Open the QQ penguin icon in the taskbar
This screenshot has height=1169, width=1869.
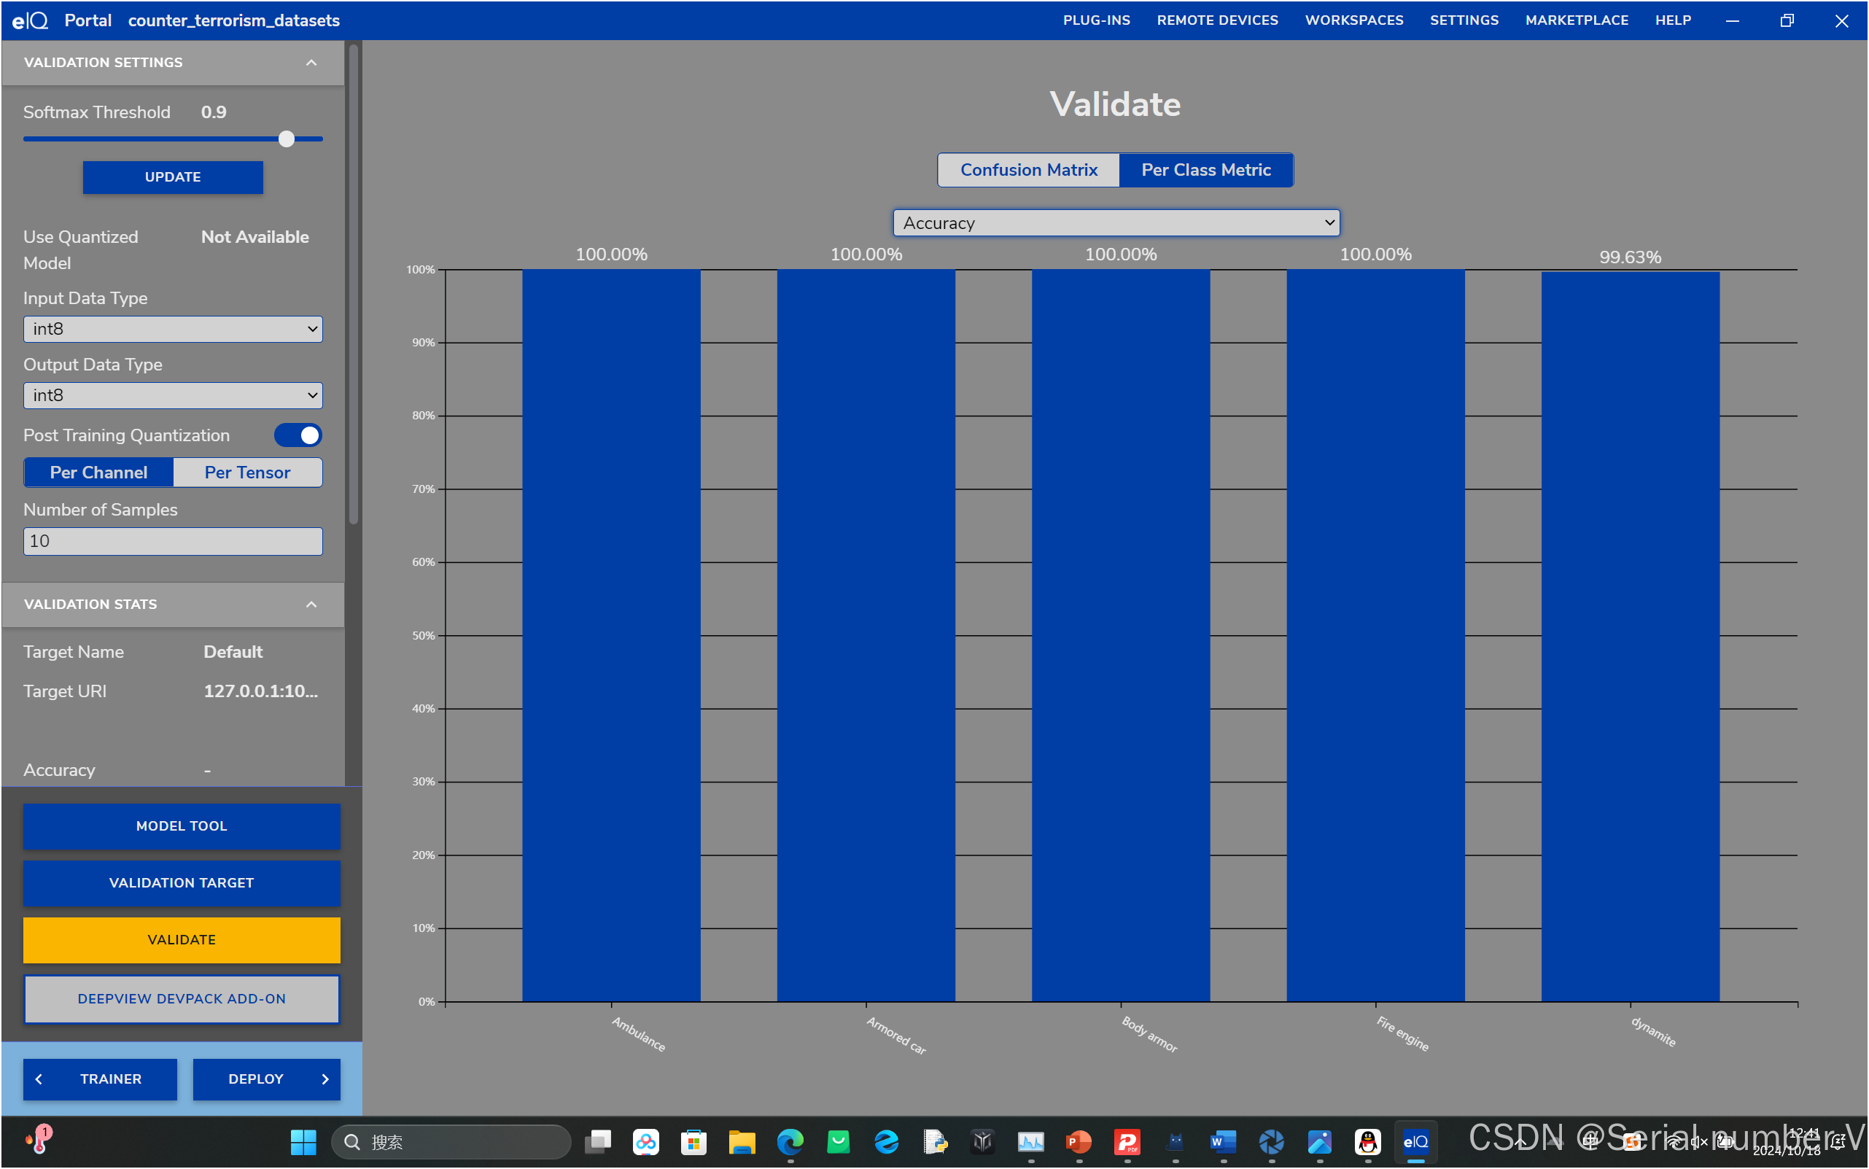pyautogui.click(x=1367, y=1141)
